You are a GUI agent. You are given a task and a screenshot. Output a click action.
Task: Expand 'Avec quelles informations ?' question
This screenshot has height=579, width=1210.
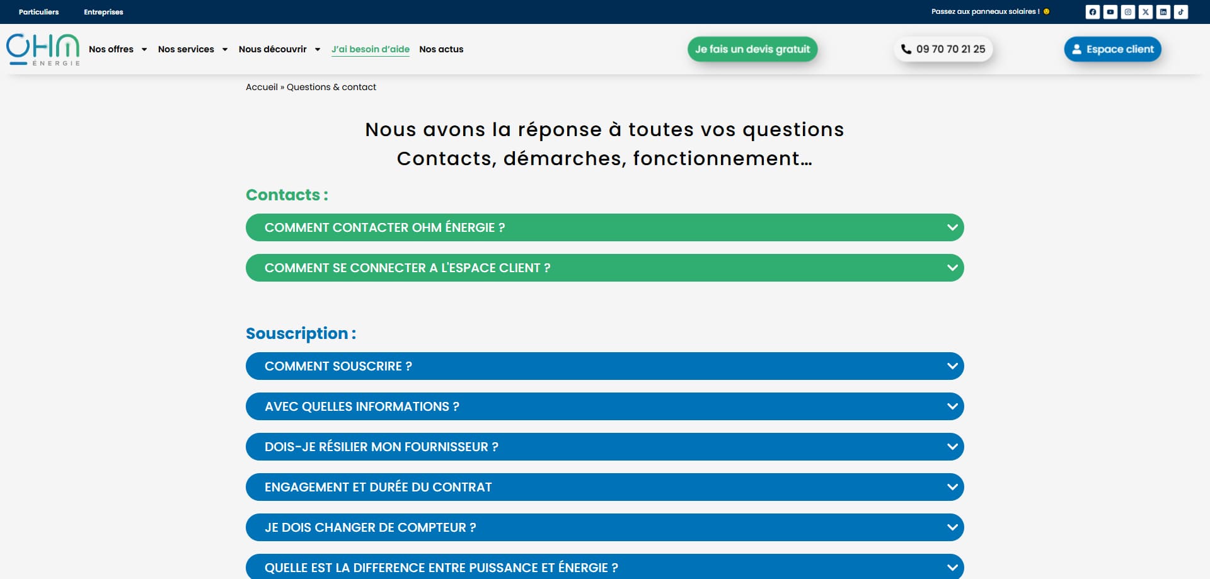coord(605,406)
